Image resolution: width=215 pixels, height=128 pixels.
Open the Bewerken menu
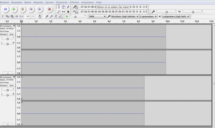(17, 2)
